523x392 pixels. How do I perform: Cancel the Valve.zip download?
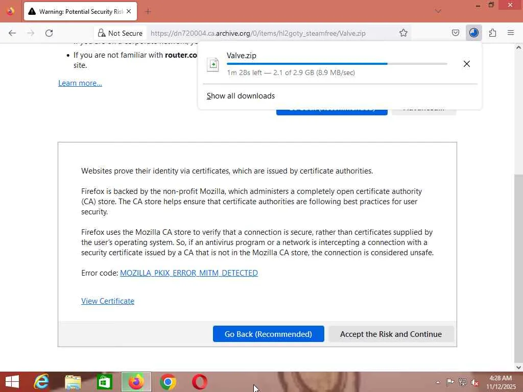(467, 64)
